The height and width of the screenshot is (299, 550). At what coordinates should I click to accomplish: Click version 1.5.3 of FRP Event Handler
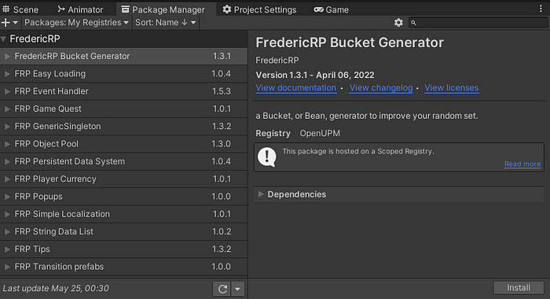click(x=222, y=91)
